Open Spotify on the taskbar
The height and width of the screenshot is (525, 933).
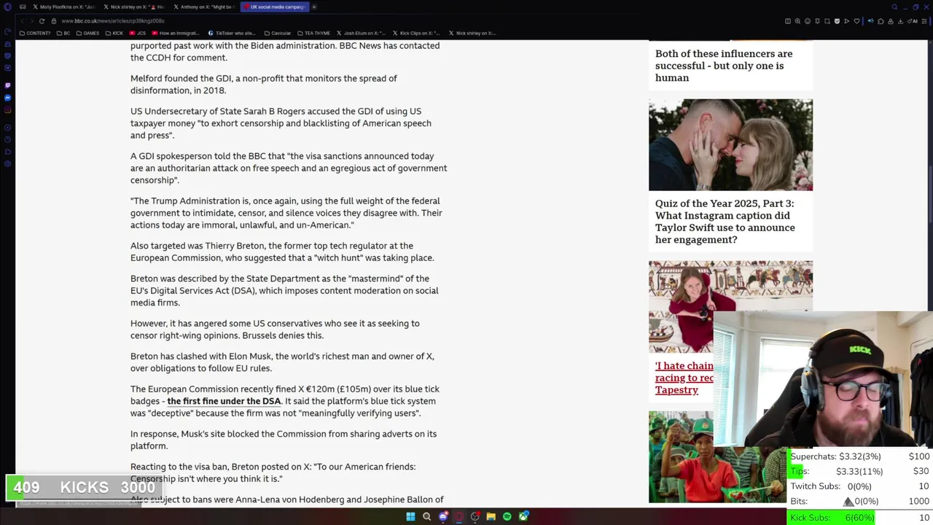click(x=507, y=516)
